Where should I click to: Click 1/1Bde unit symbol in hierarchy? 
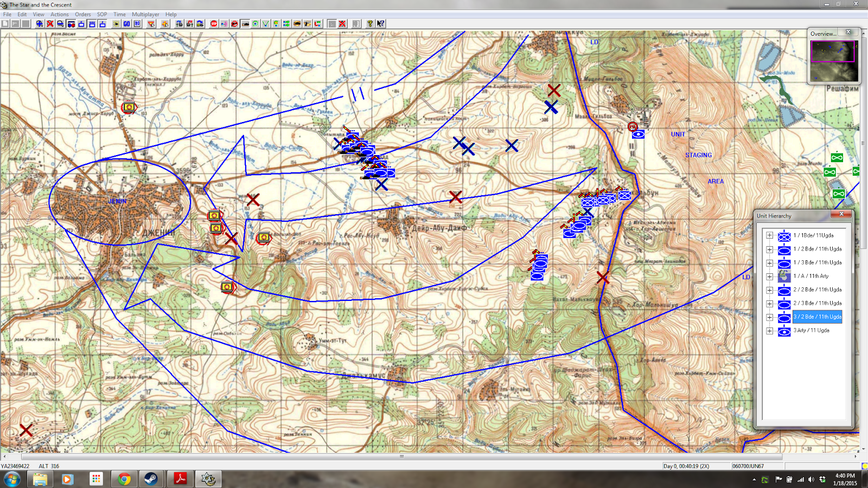[x=784, y=236]
